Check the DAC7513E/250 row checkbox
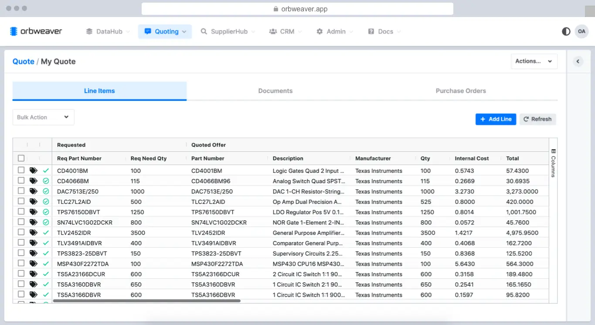The width and height of the screenshot is (595, 325). pyautogui.click(x=21, y=191)
